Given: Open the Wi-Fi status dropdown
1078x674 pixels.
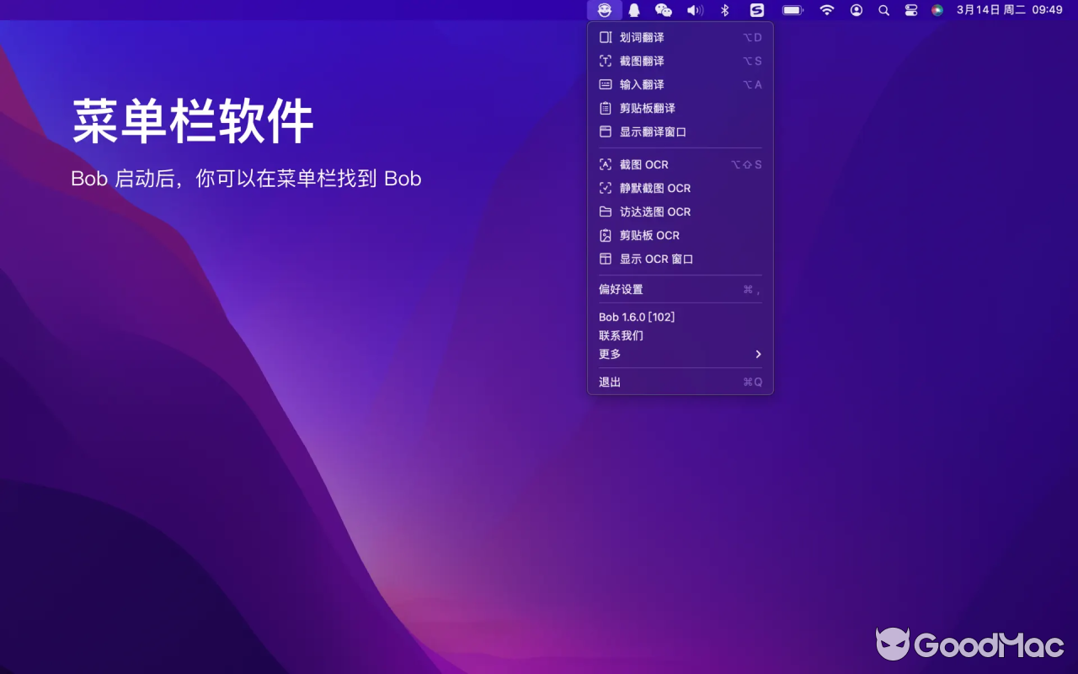Looking at the screenshot, I should pos(826,11).
